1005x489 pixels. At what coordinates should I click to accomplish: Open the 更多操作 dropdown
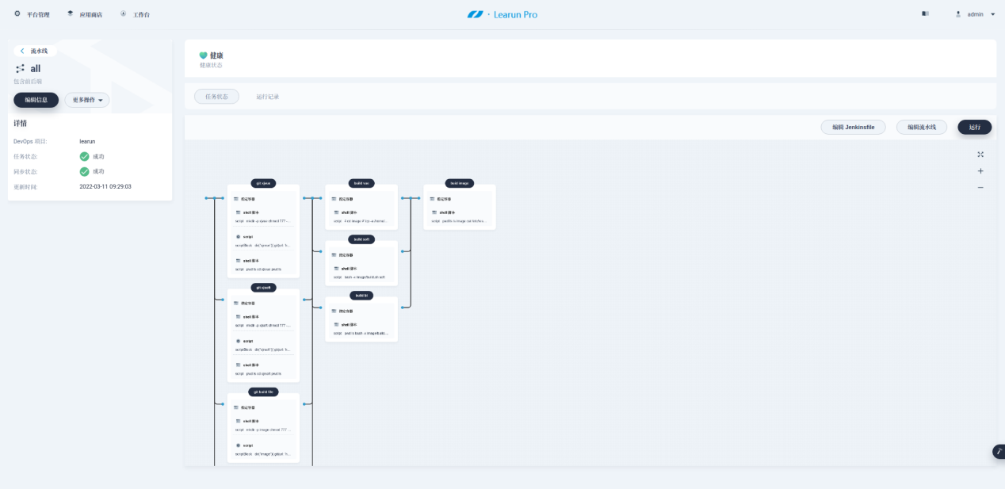(87, 100)
